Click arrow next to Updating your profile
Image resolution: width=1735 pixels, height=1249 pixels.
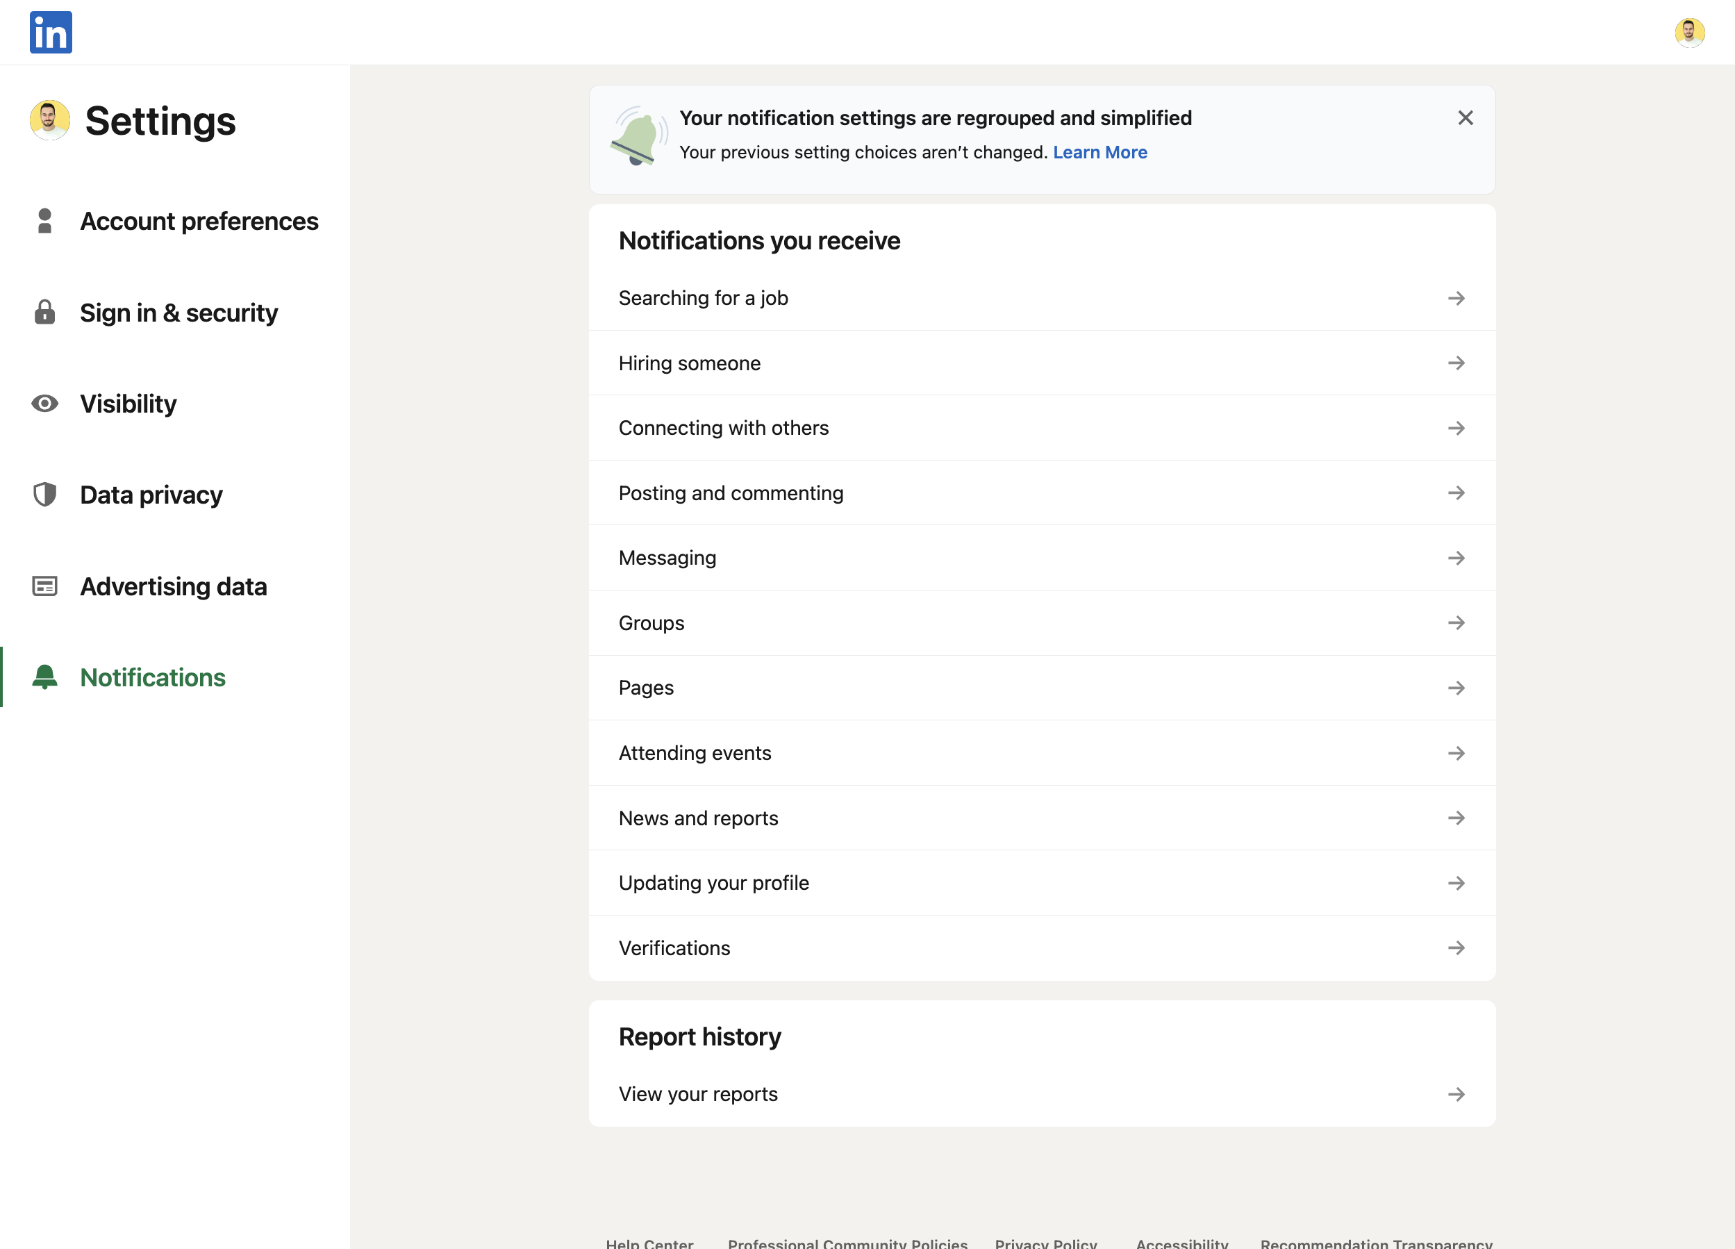1456,883
